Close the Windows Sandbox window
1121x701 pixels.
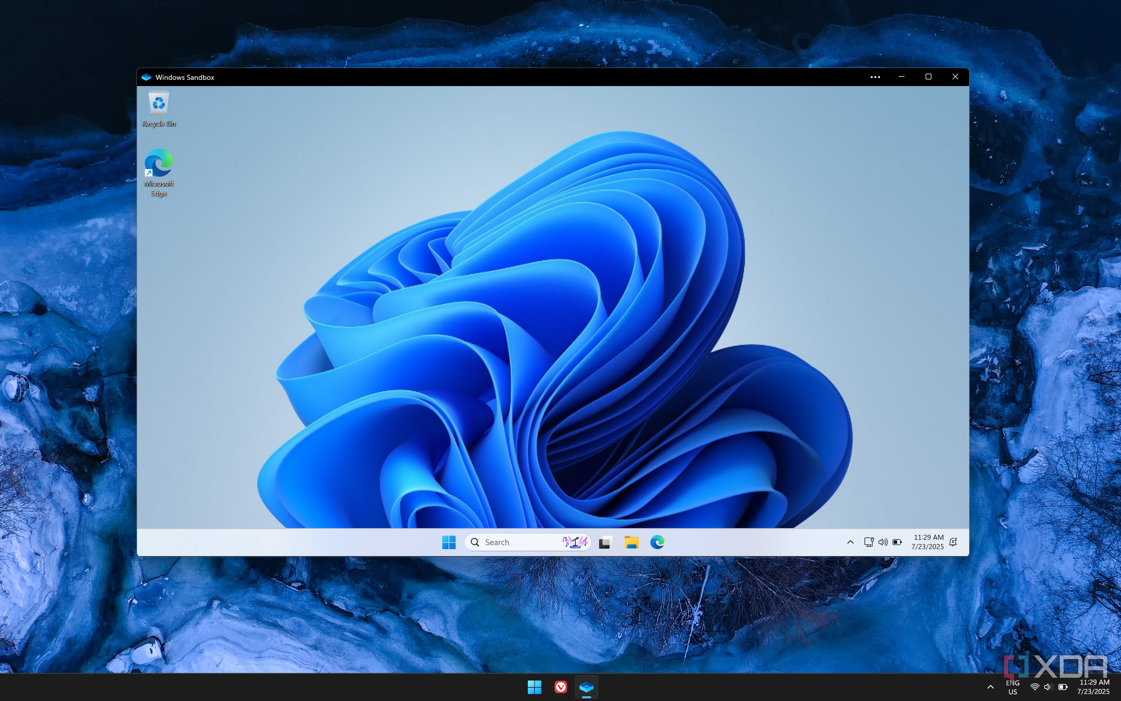[955, 77]
